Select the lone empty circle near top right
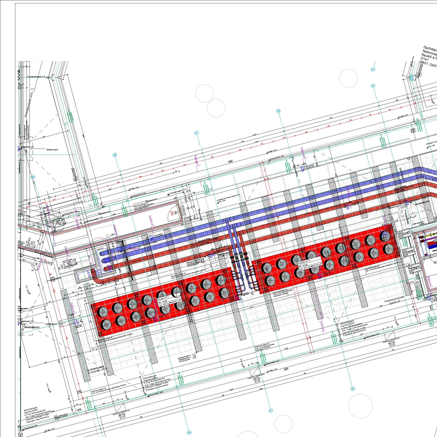The image size is (437, 437). pos(348,78)
